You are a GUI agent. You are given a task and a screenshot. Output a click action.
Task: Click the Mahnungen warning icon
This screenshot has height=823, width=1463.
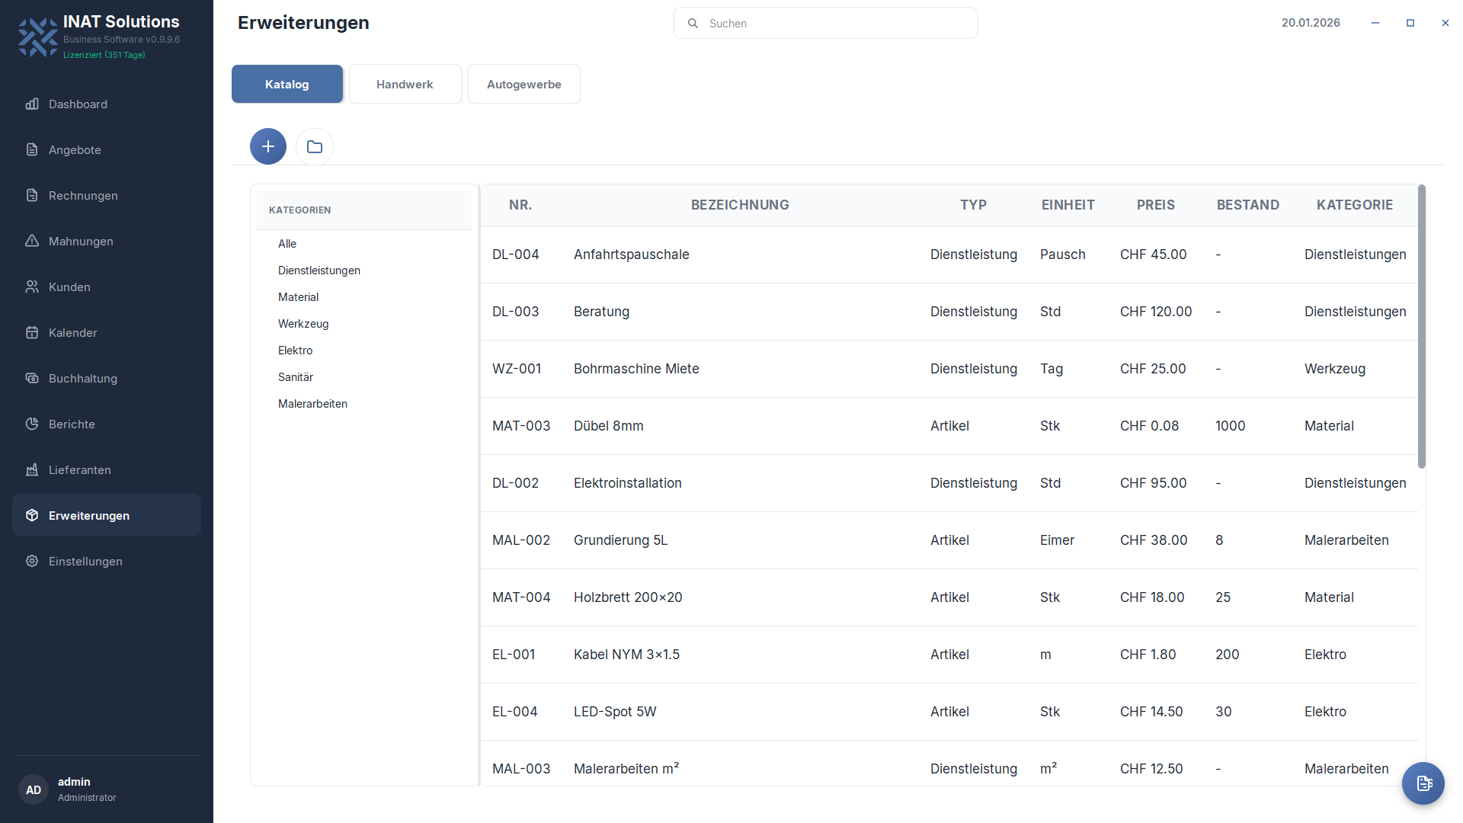coord(32,241)
